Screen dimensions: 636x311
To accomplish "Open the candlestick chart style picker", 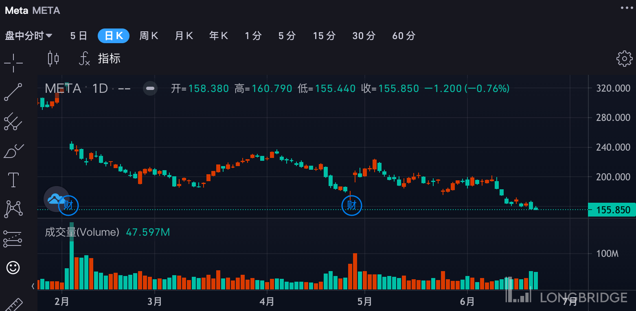I will click(x=53, y=59).
